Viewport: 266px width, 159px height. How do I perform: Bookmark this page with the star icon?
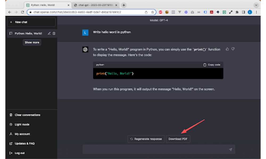click(152, 12)
